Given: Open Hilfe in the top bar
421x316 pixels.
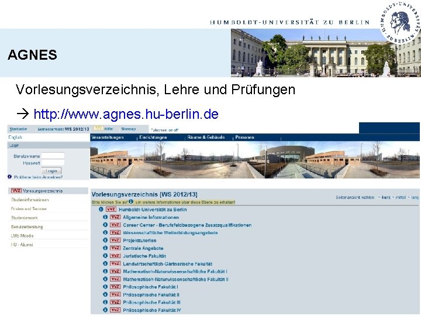Looking at the screenshot, I should pyautogui.click(x=109, y=129).
